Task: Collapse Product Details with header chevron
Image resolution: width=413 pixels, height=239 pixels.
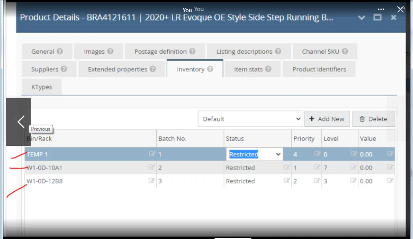Action: click(x=362, y=18)
